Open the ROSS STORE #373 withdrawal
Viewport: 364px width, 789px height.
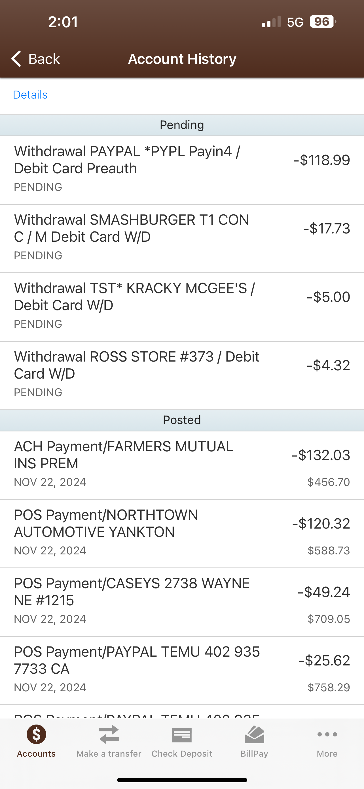pyautogui.click(x=182, y=375)
